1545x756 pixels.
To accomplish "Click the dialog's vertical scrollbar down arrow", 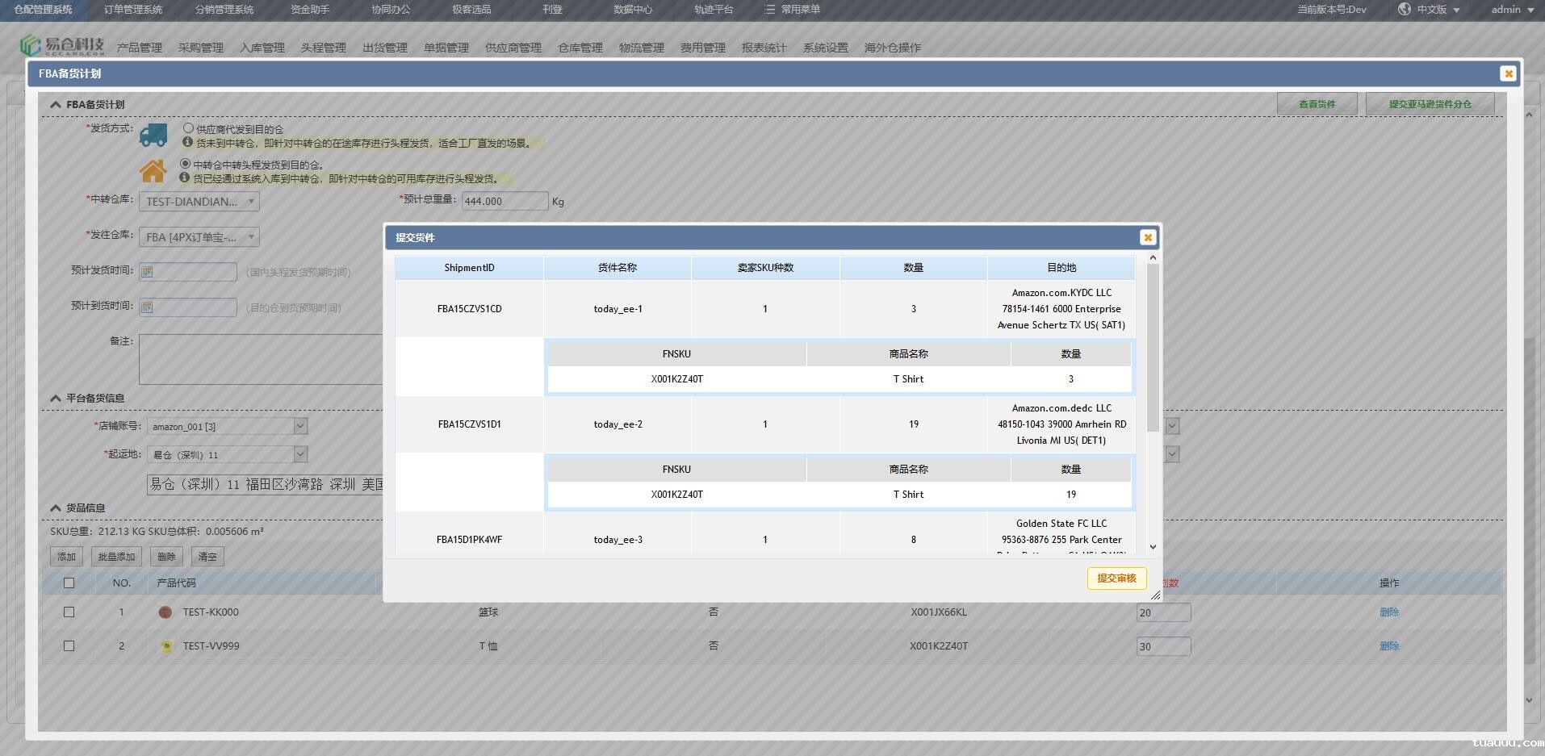I will 1153,547.
